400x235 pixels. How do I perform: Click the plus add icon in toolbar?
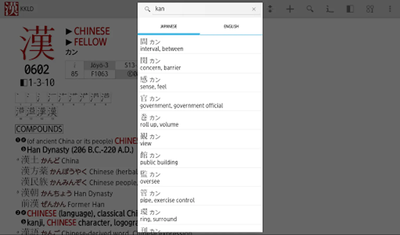coord(290,9)
